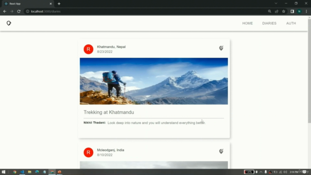Open the HOME tab

247,23
